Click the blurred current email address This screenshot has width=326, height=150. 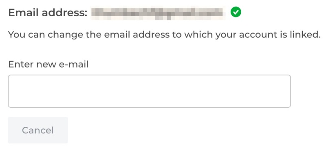point(158,13)
